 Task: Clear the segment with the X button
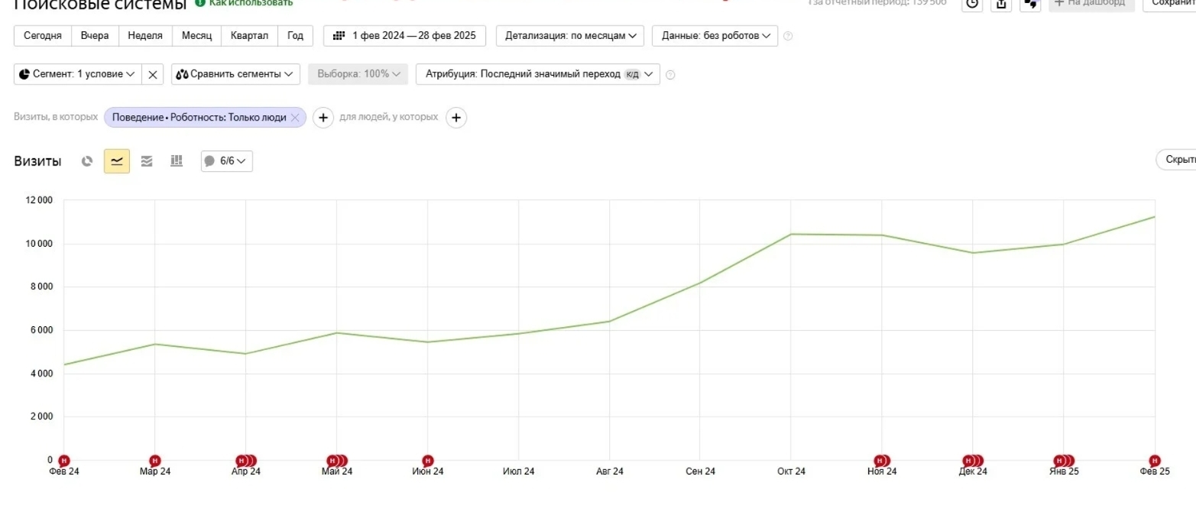coord(153,74)
